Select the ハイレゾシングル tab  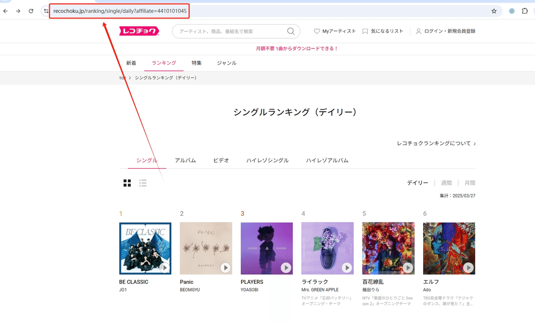tap(267, 160)
